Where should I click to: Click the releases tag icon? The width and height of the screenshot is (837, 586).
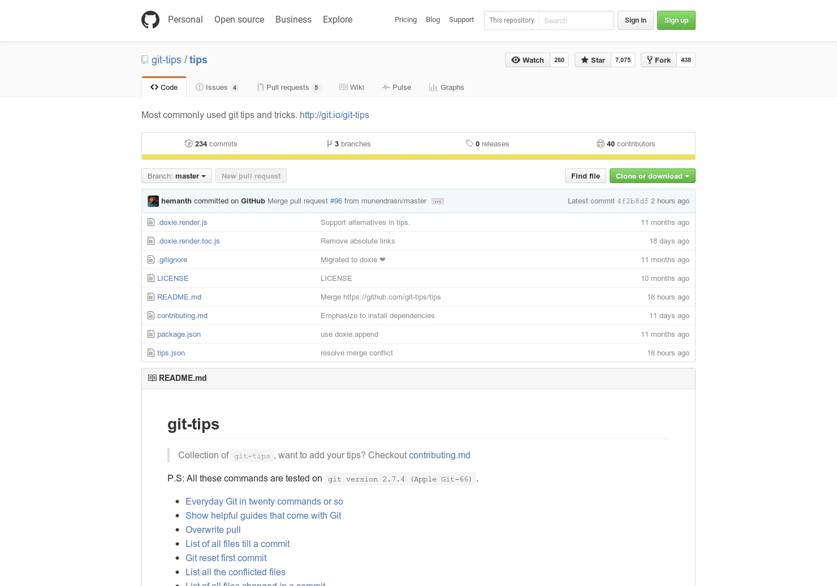469,144
